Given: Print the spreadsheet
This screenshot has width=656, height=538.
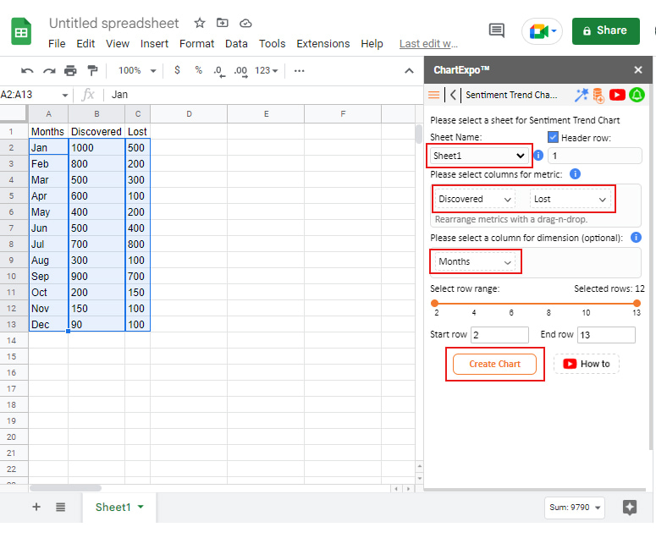Looking at the screenshot, I should [70, 71].
